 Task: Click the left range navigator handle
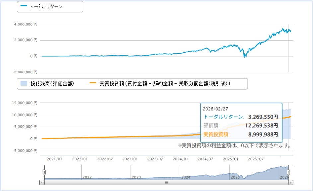coord(44,172)
